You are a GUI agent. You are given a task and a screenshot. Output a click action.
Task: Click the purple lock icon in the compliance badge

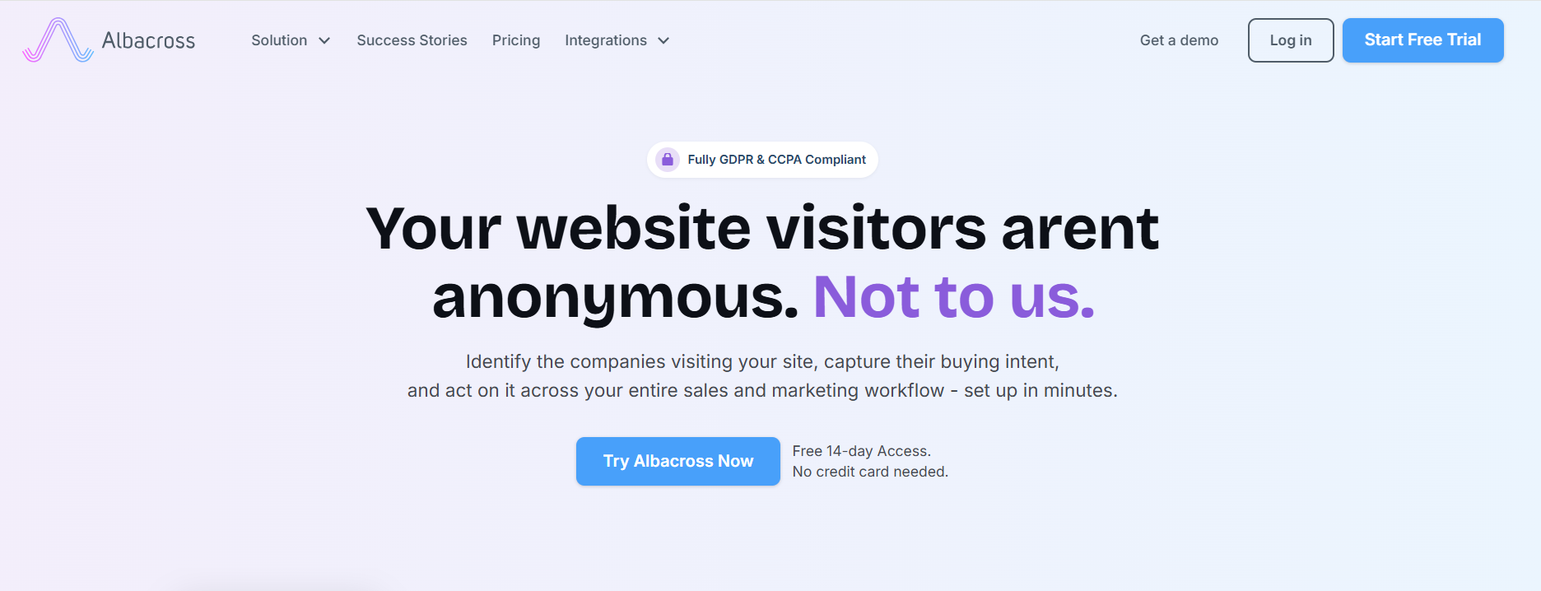pos(667,159)
